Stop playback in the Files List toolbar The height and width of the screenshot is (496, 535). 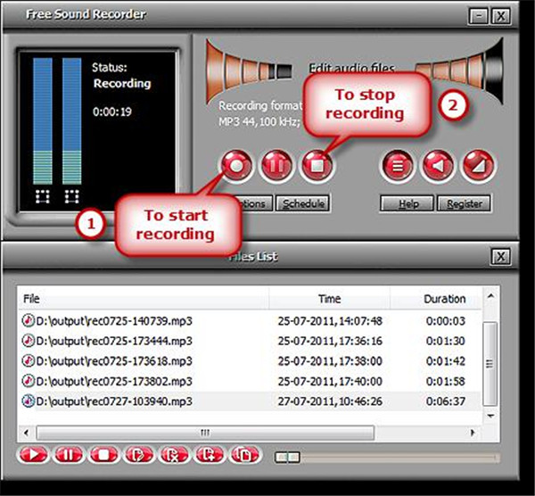point(103,455)
